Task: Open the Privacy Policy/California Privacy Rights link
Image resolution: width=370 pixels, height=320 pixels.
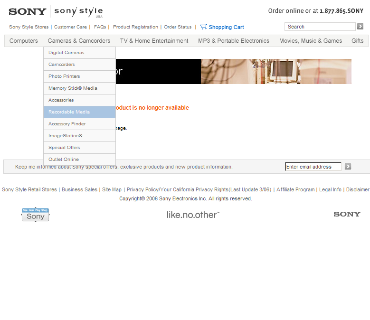Action: [x=199, y=189]
